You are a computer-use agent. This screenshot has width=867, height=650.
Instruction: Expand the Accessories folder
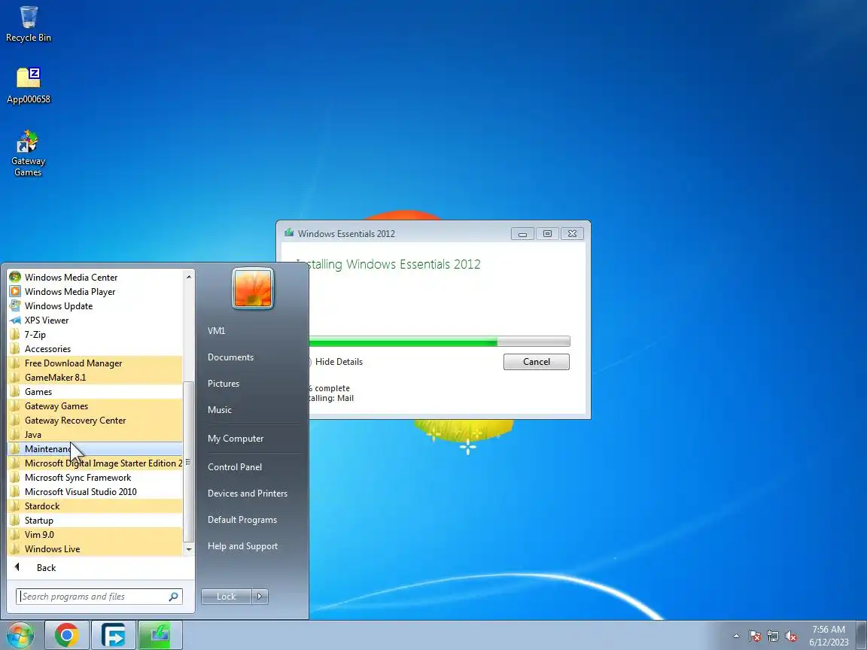[x=95, y=349]
